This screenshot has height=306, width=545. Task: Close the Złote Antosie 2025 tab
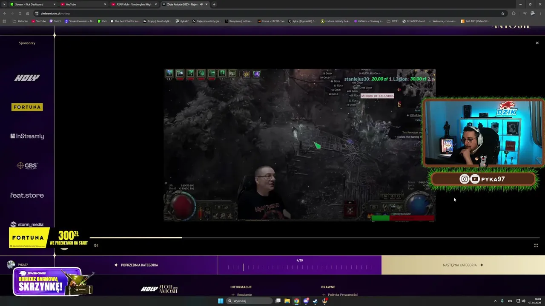(x=206, y=4)
